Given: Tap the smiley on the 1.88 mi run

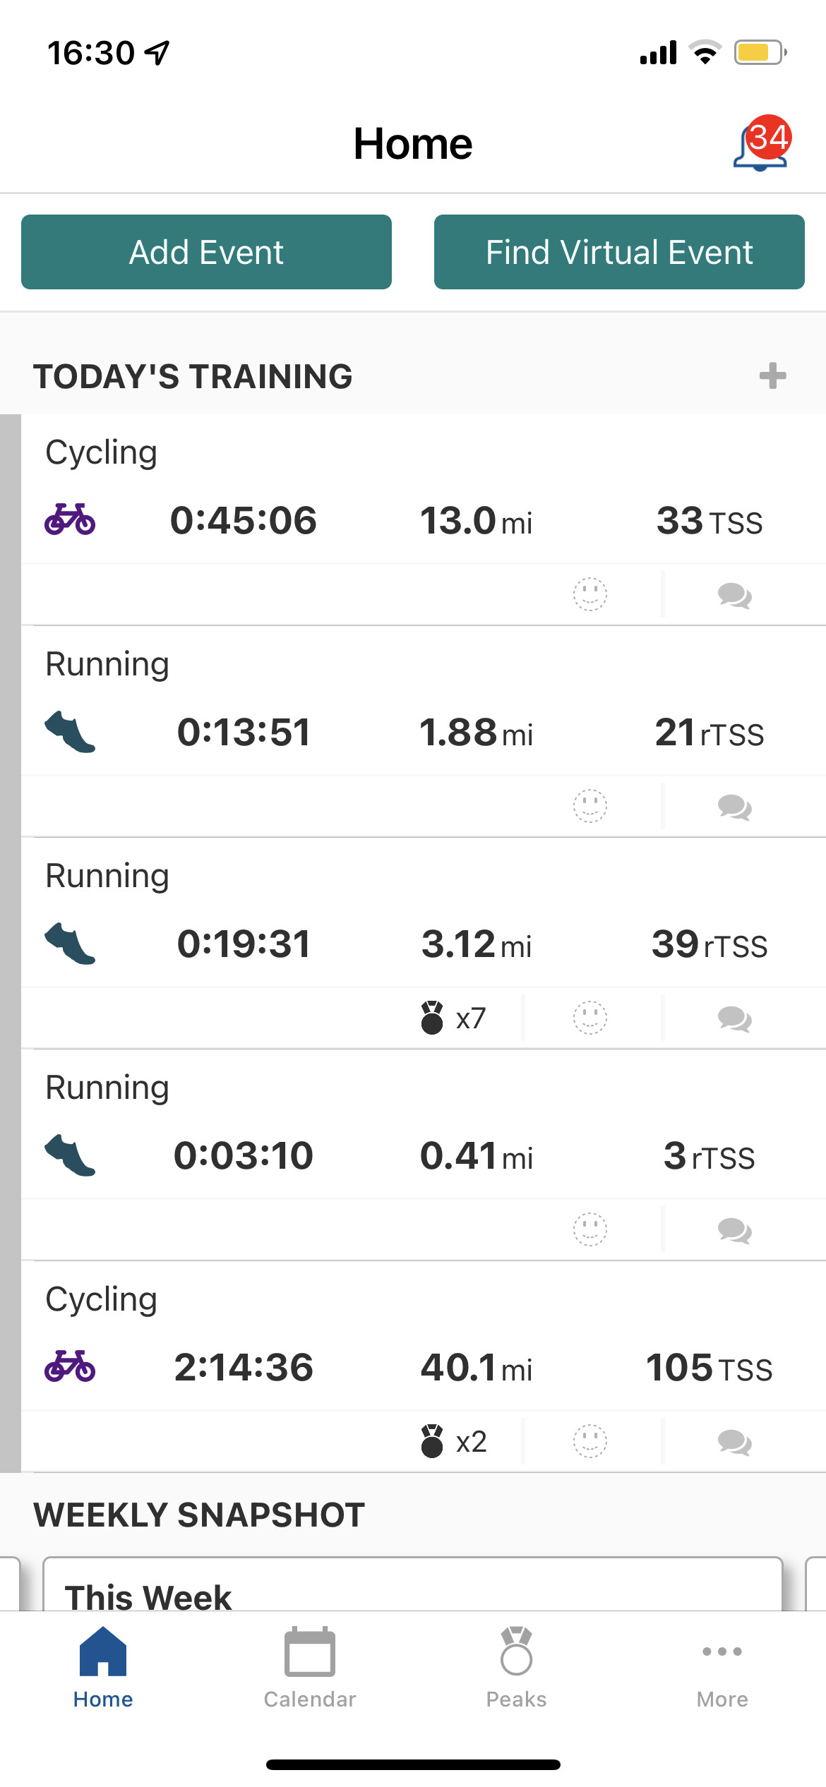Looking at the screenshot, I should (590, 806).
